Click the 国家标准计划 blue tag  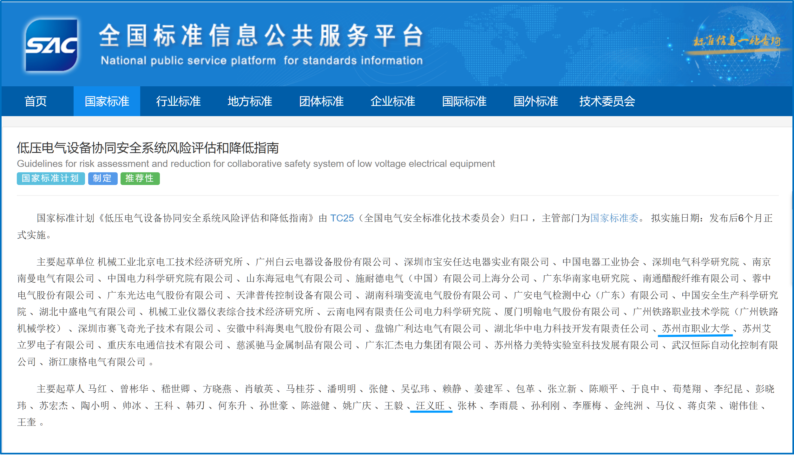coord(50,178)
